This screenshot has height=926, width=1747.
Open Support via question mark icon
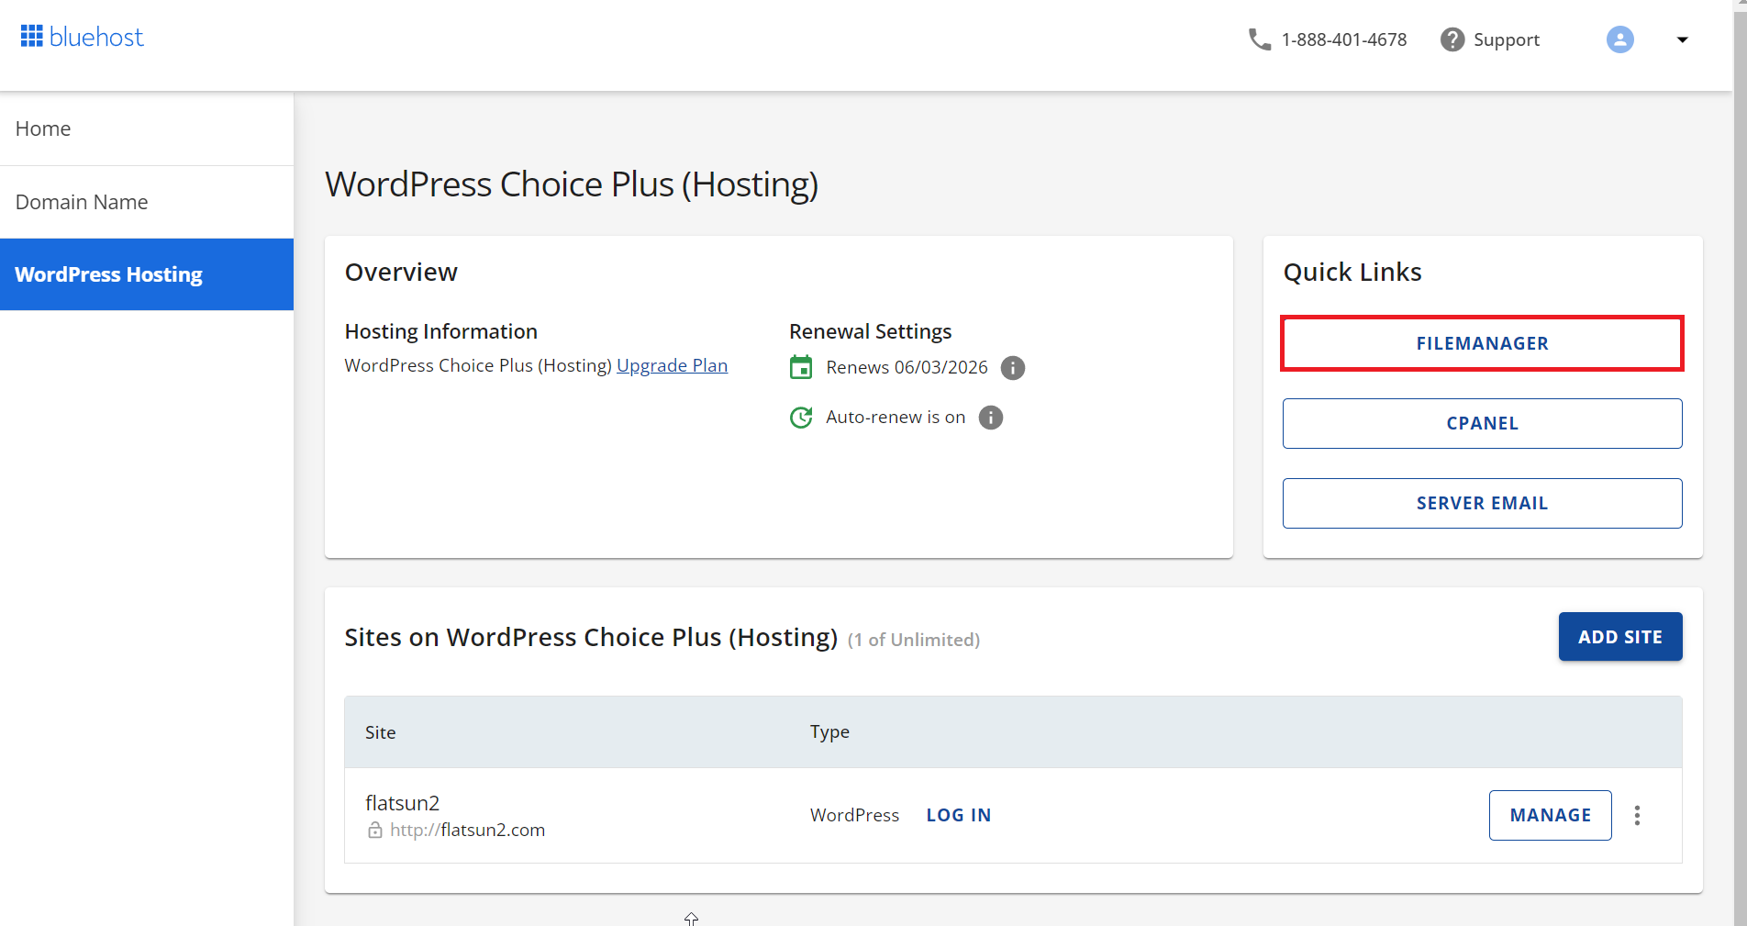(x=1452, y=39)
